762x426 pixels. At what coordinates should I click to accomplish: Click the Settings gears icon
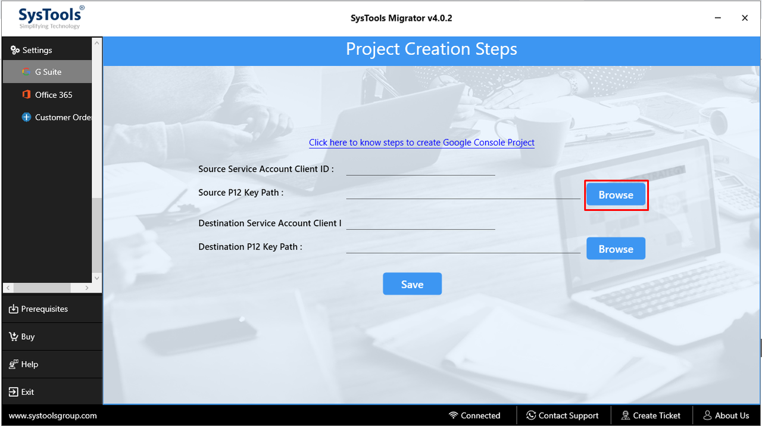coord(15,50)
